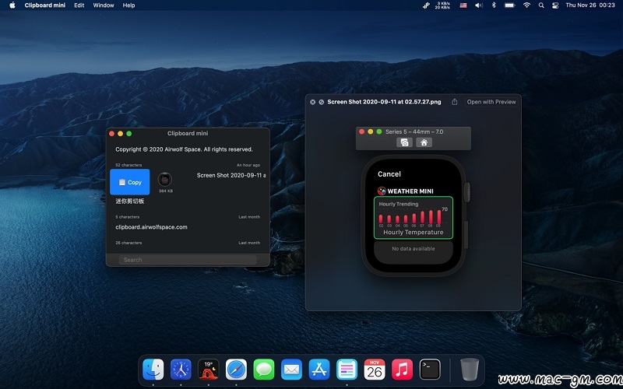623x389 pixels.
Task: Open Spotlight search
Action: 541,5
